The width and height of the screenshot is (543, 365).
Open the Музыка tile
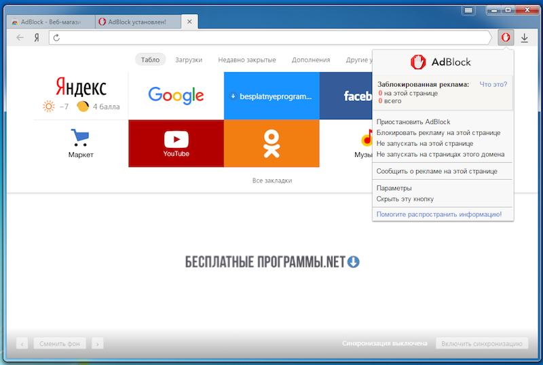tap(345, 143)
